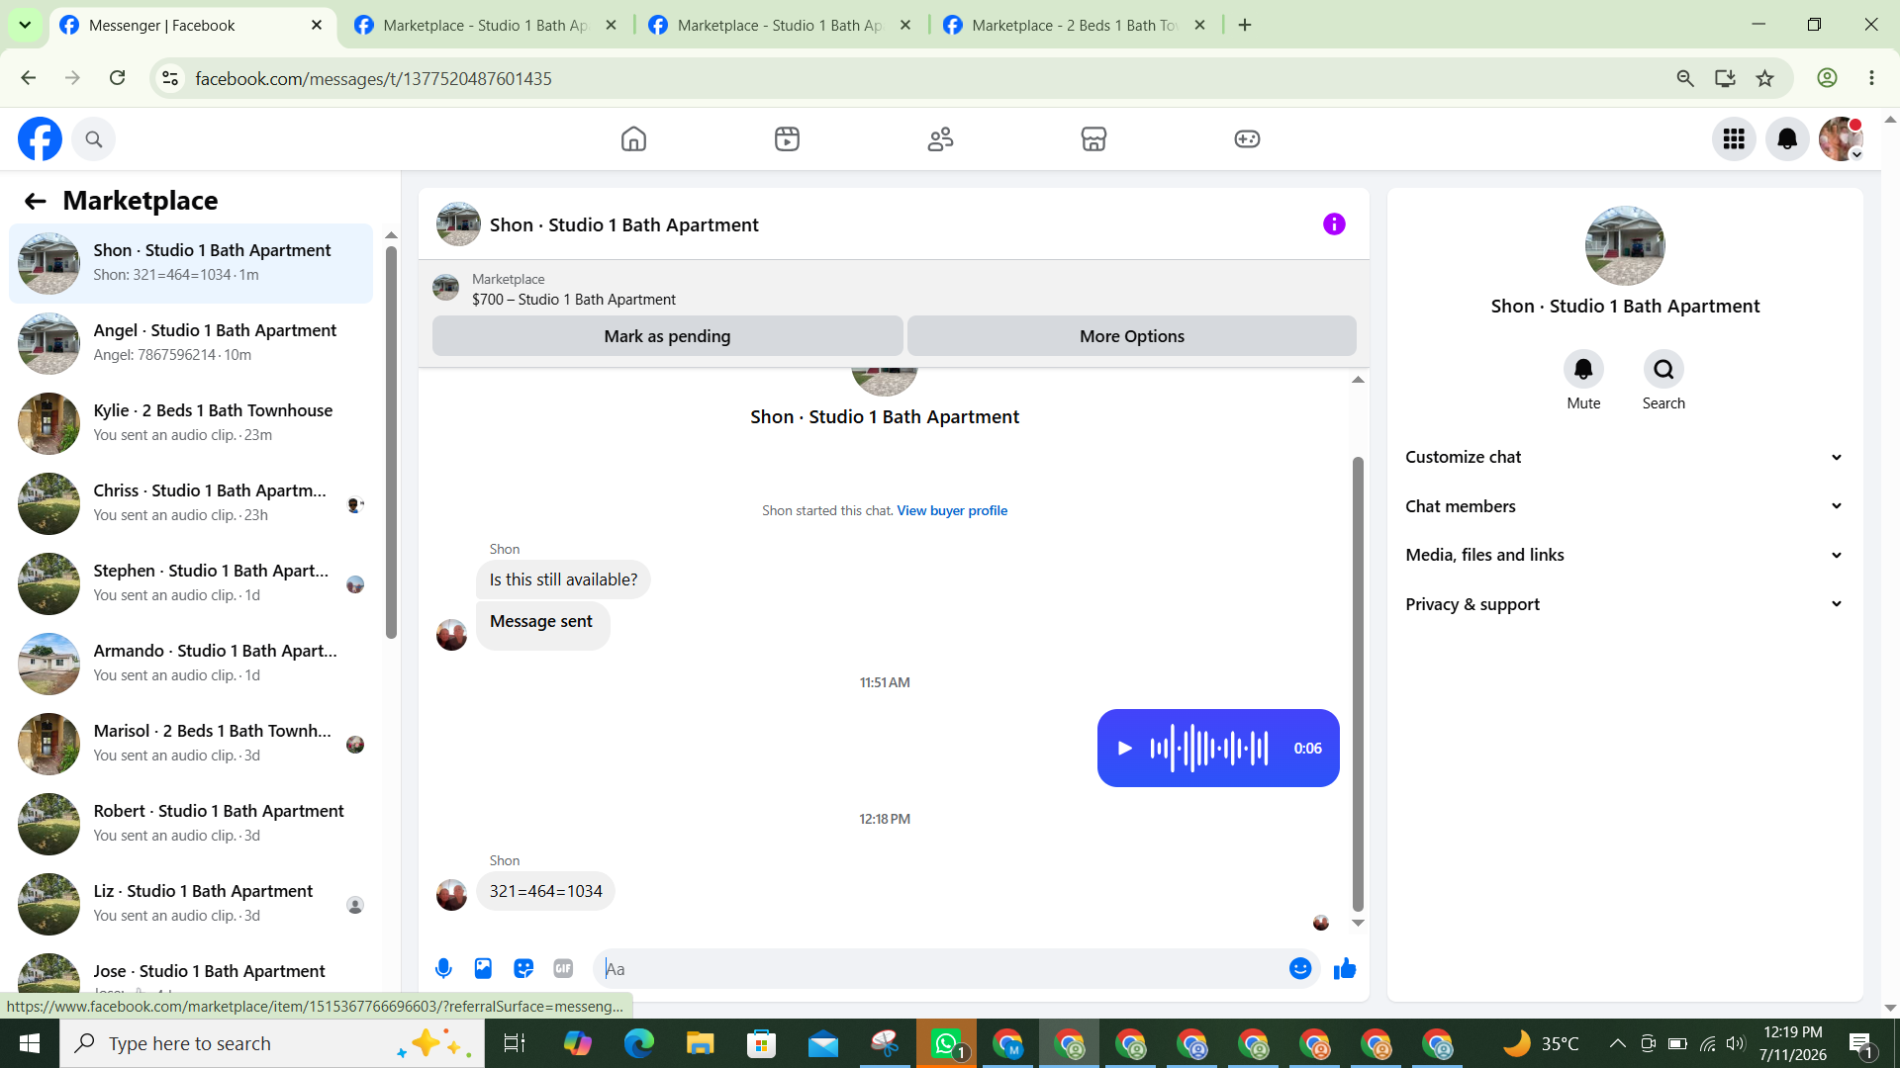Open Facebook notifications bell
The image size is (1900, 1068).
pyautogui.click(x=1787, y=139)
